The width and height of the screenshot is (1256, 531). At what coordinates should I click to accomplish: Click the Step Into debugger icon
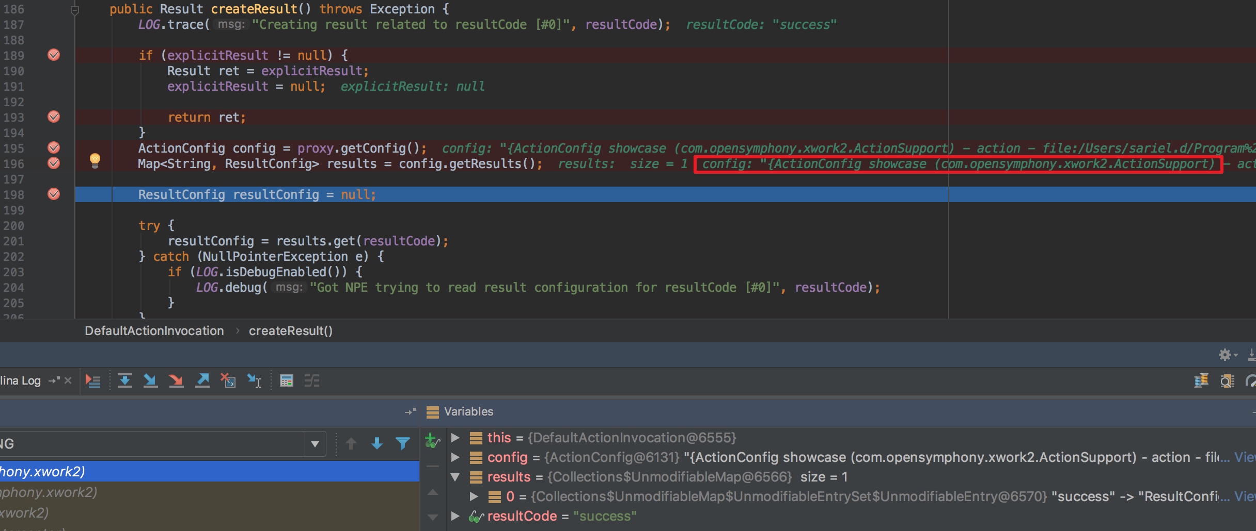tap(150, 381)
